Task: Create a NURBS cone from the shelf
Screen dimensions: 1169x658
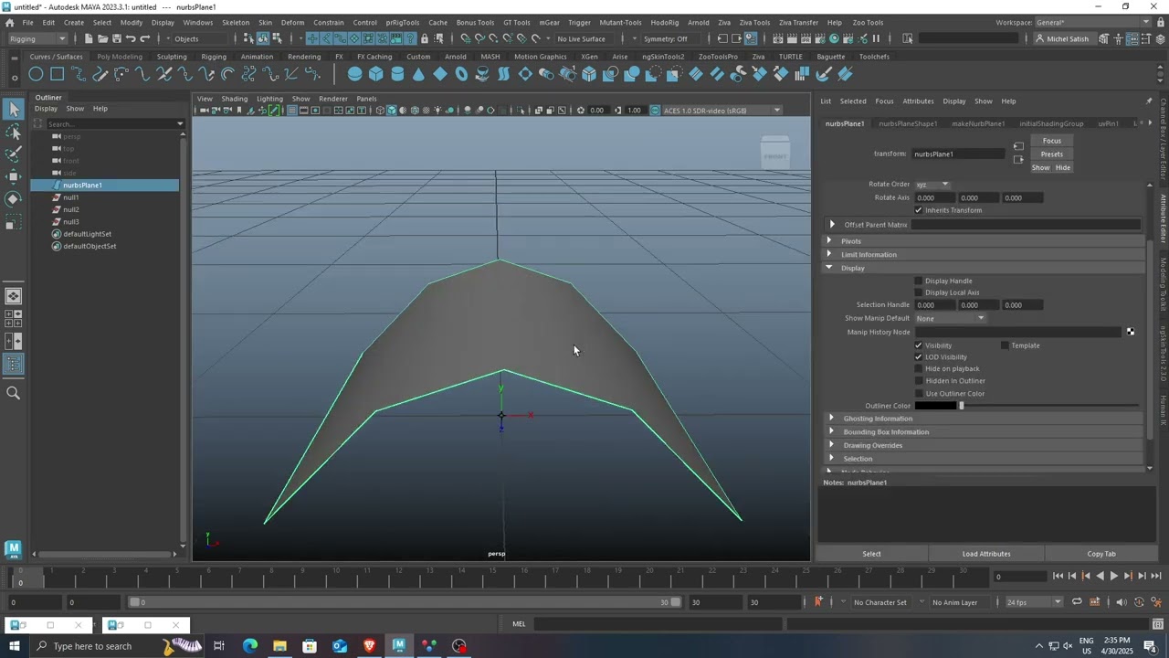Action: click(x=418, y=74)
